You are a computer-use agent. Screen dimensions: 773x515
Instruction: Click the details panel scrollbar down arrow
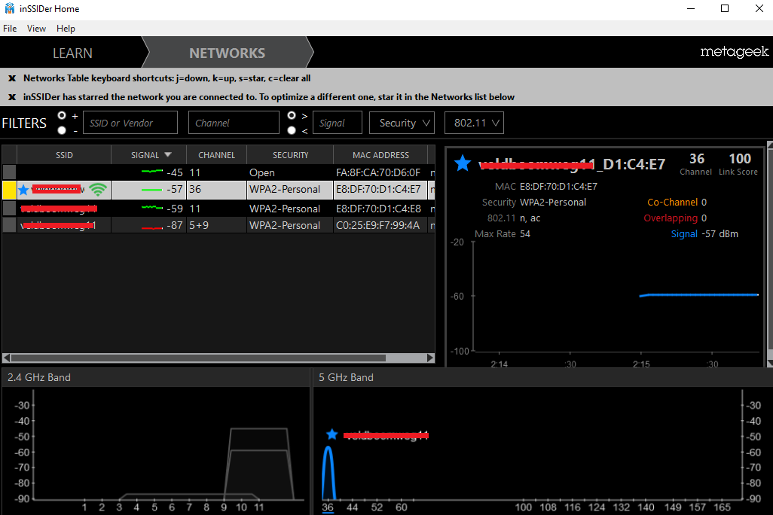pos(770,363)
